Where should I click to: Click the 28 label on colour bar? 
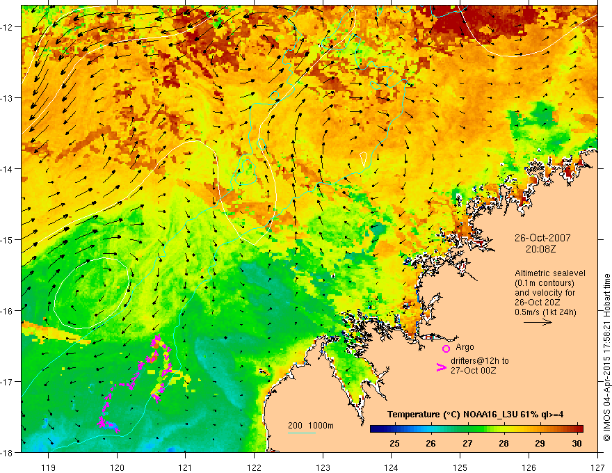pos(504,443)
